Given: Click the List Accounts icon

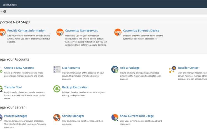Looking at the screenshot, I should click(x=57, y=69).
